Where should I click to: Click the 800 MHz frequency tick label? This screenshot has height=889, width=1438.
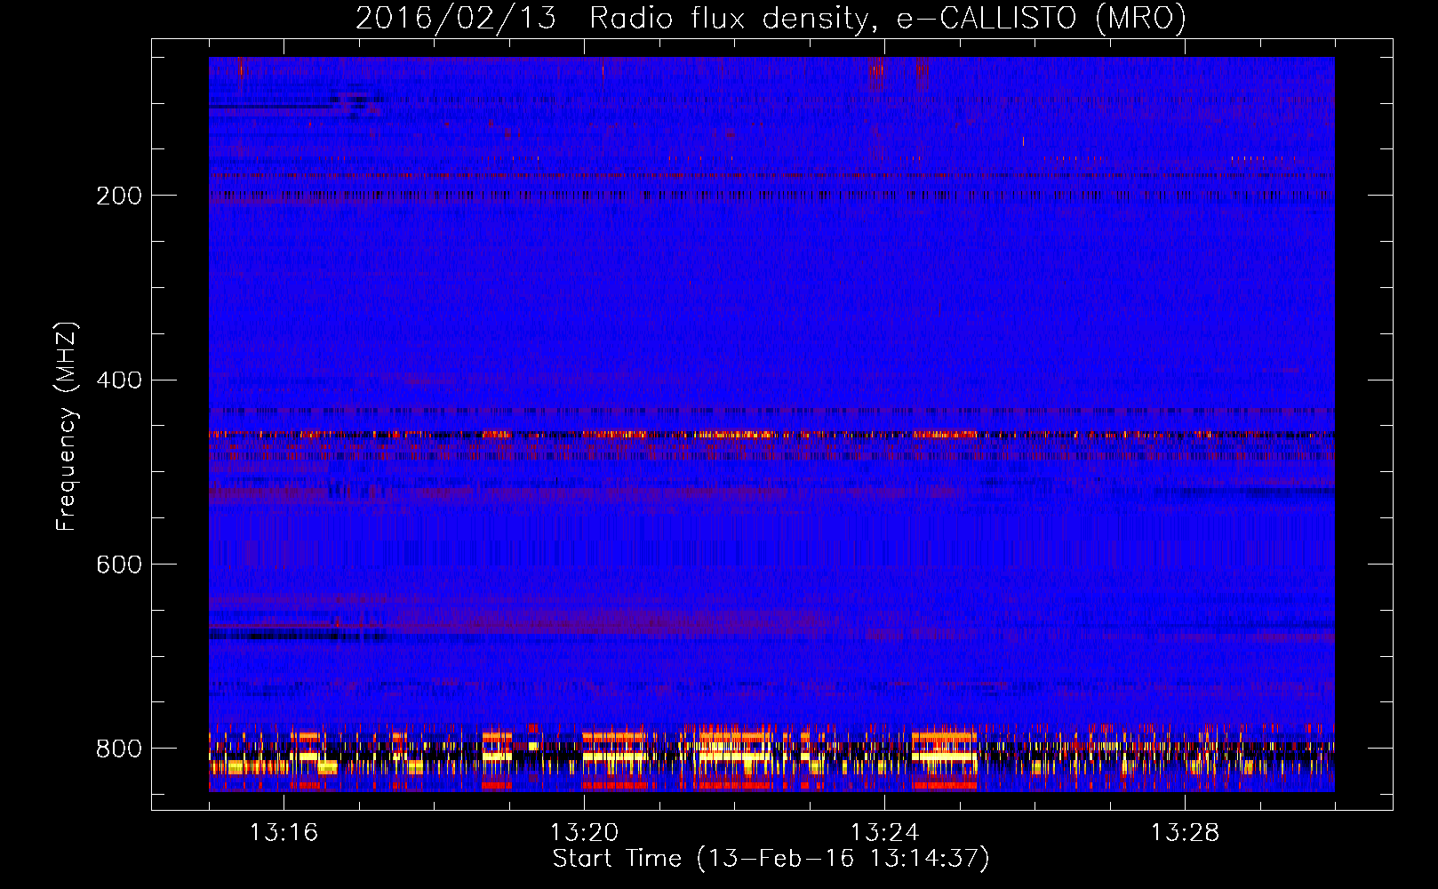(x=119, y=749)
